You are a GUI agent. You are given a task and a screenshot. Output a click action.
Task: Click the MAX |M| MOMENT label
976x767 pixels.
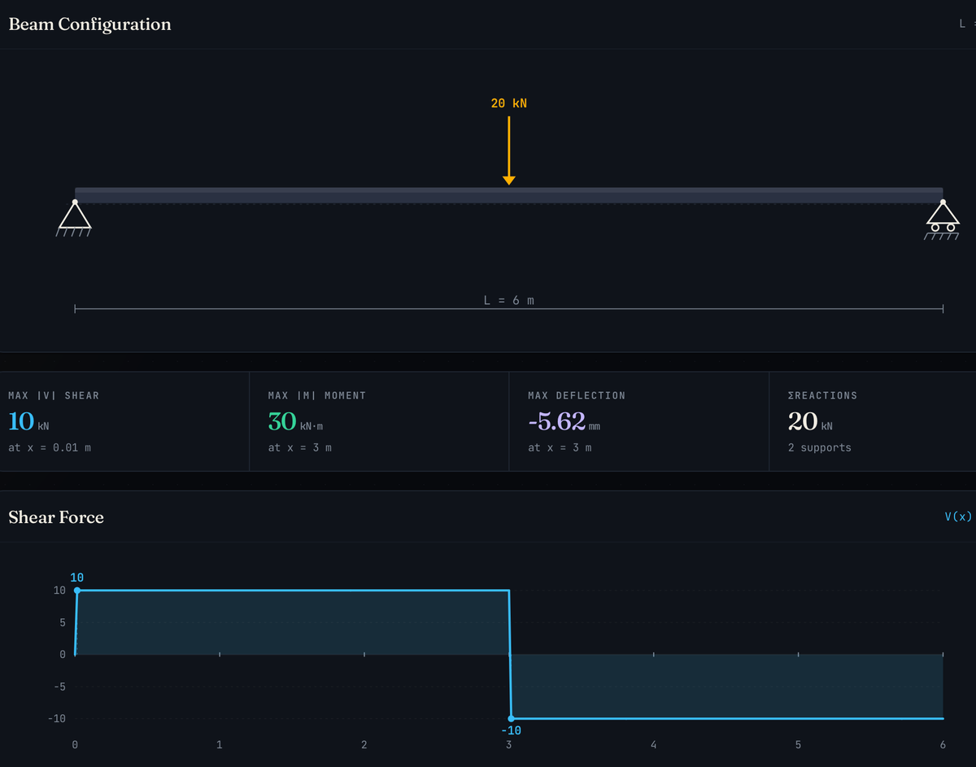coord(317,395)
